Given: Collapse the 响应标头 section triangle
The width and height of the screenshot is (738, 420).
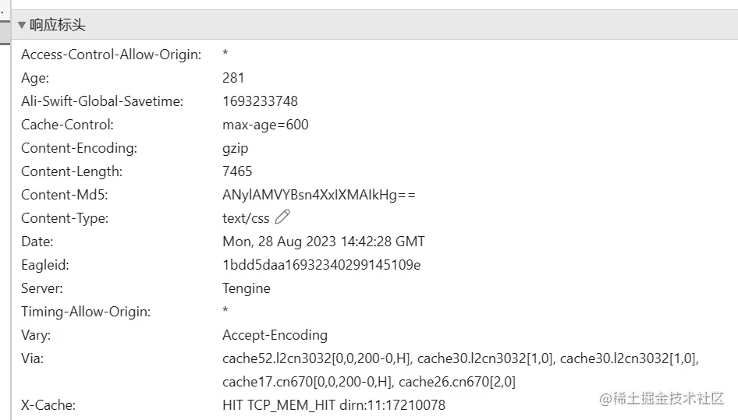Looking at the screenshot, I should point(22,25).
